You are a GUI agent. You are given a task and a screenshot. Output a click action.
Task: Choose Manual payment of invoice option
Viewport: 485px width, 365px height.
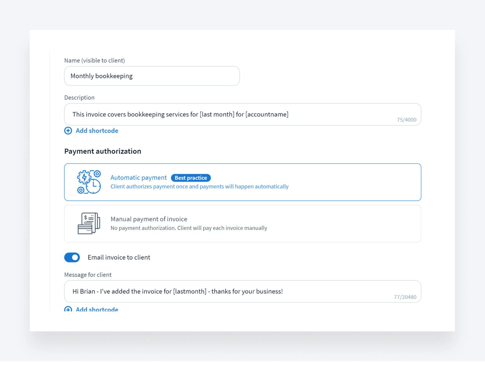[149, 219]
